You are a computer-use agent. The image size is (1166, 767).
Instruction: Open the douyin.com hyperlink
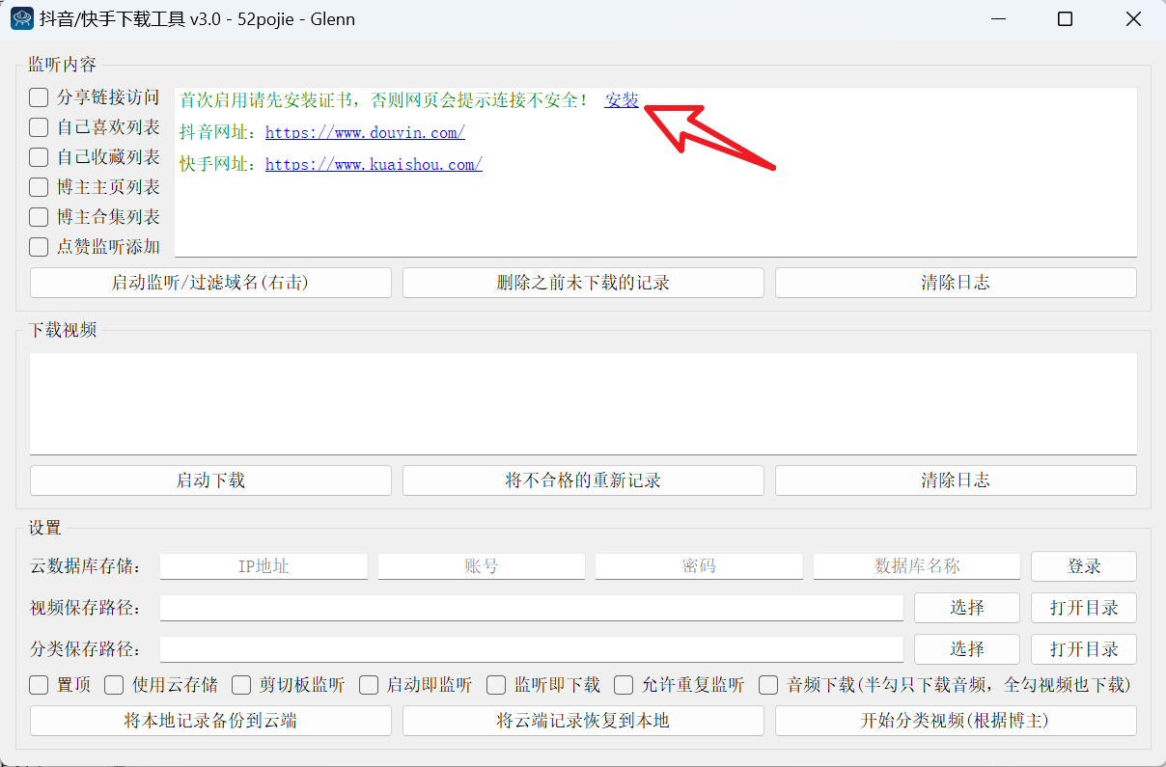pyautogui.click(x=365, y=132)
